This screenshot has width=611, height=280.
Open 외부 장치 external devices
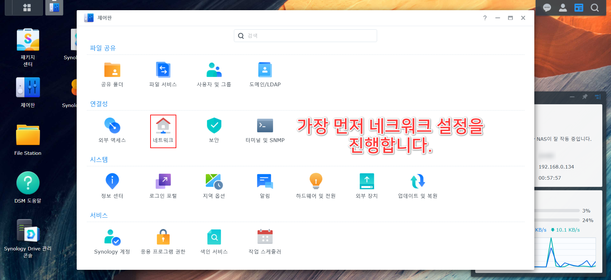[x=367, y=187]
